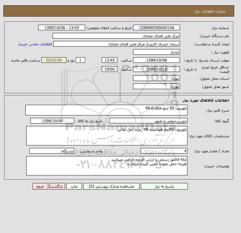Click the unit field دستگاه

point(52,151)
